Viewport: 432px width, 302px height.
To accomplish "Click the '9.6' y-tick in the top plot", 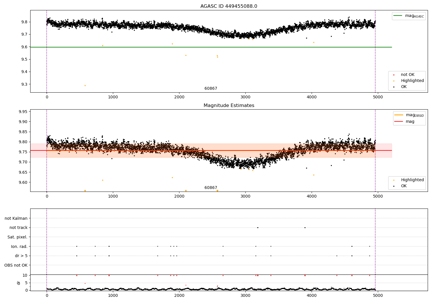I will (24, 47).
